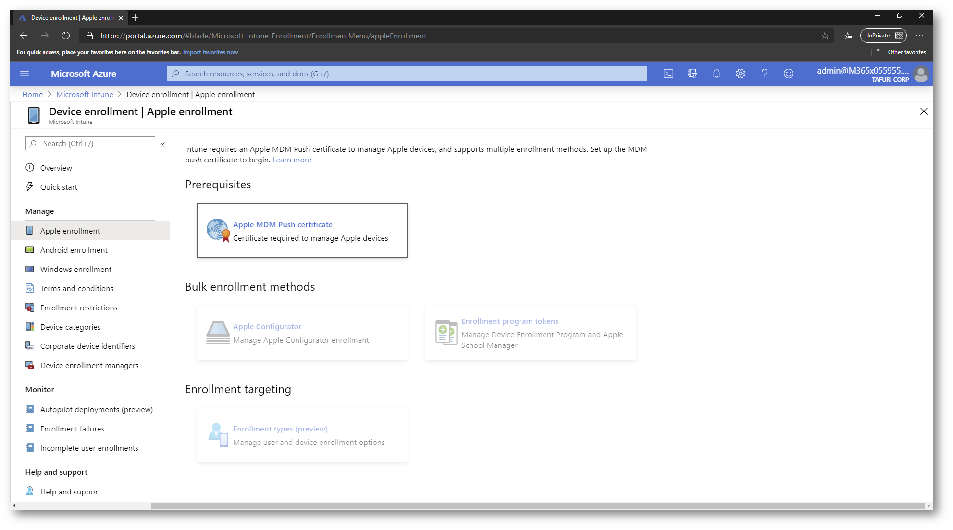The width and height of the screenshot is (953, 530).
Task: Open browser settings and more menu
Action: click(919, 36)
